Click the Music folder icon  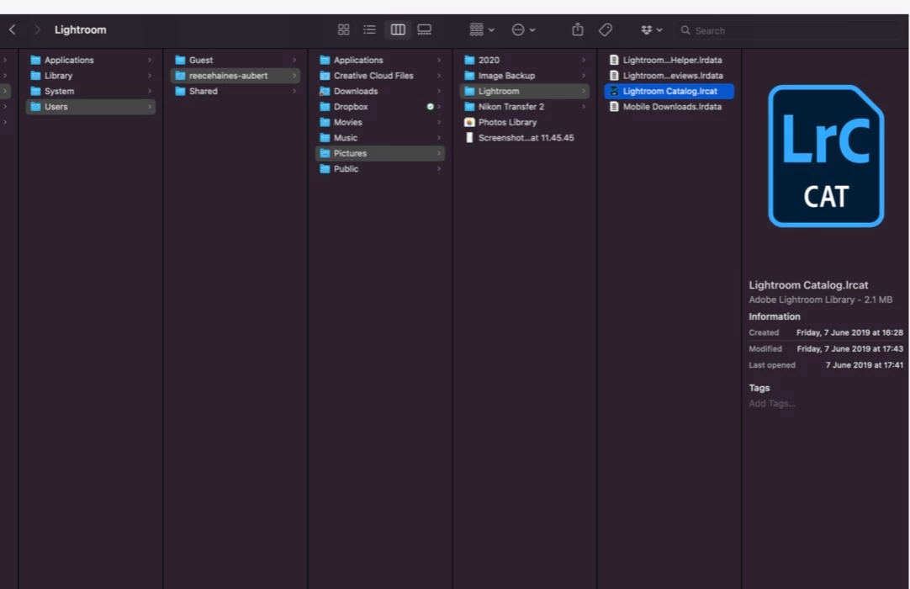pos(325,138)
